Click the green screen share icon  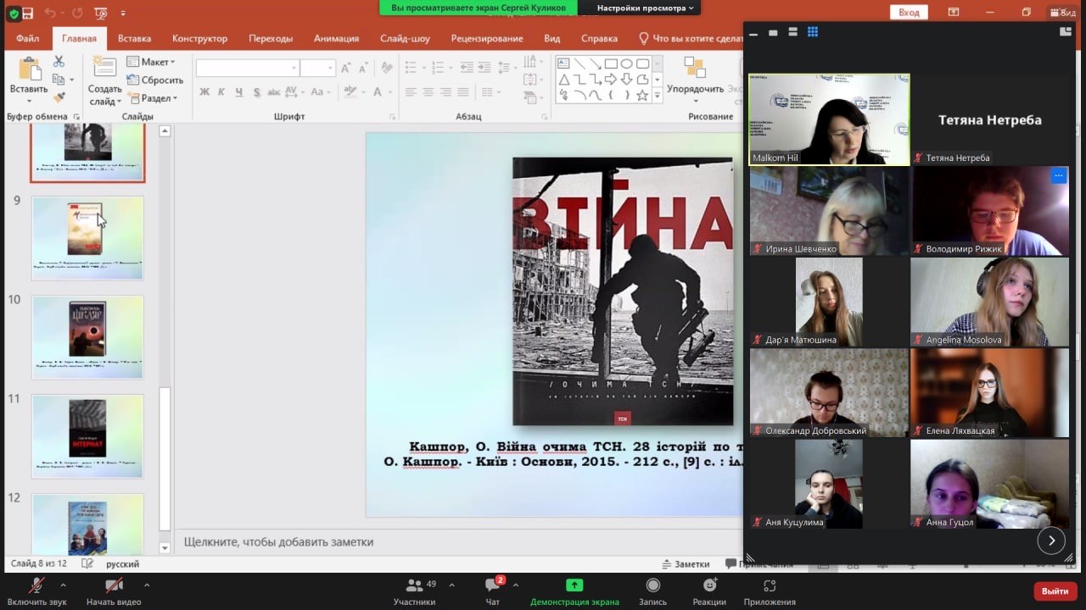[574, 585]
